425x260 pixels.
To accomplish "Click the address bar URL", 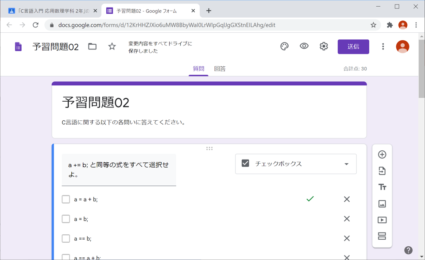I will tap(167, 25).
